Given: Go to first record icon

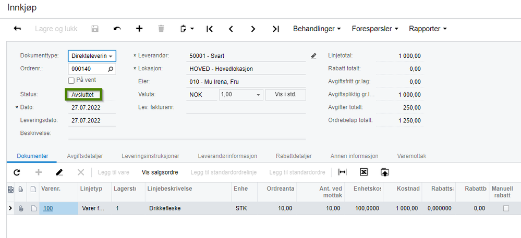Looking at the screenshot, I should click(x=209, y=29).
